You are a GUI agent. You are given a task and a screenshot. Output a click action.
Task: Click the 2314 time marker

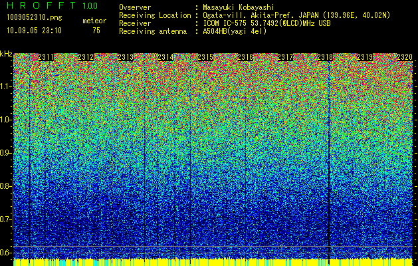(165, 57)
